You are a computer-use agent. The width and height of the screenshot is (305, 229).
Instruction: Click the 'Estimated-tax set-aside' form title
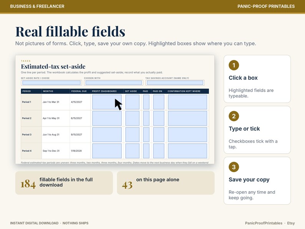click(x=53, y=66)
